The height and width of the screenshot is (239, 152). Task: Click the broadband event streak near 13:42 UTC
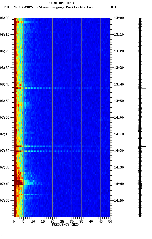tap(62, 88)
